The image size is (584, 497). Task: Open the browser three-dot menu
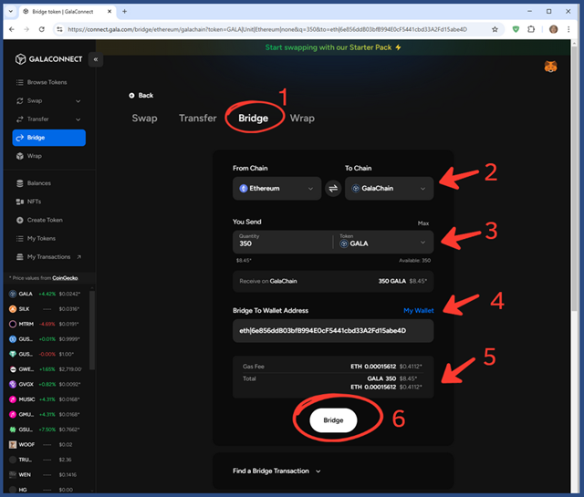coord(568,29)
